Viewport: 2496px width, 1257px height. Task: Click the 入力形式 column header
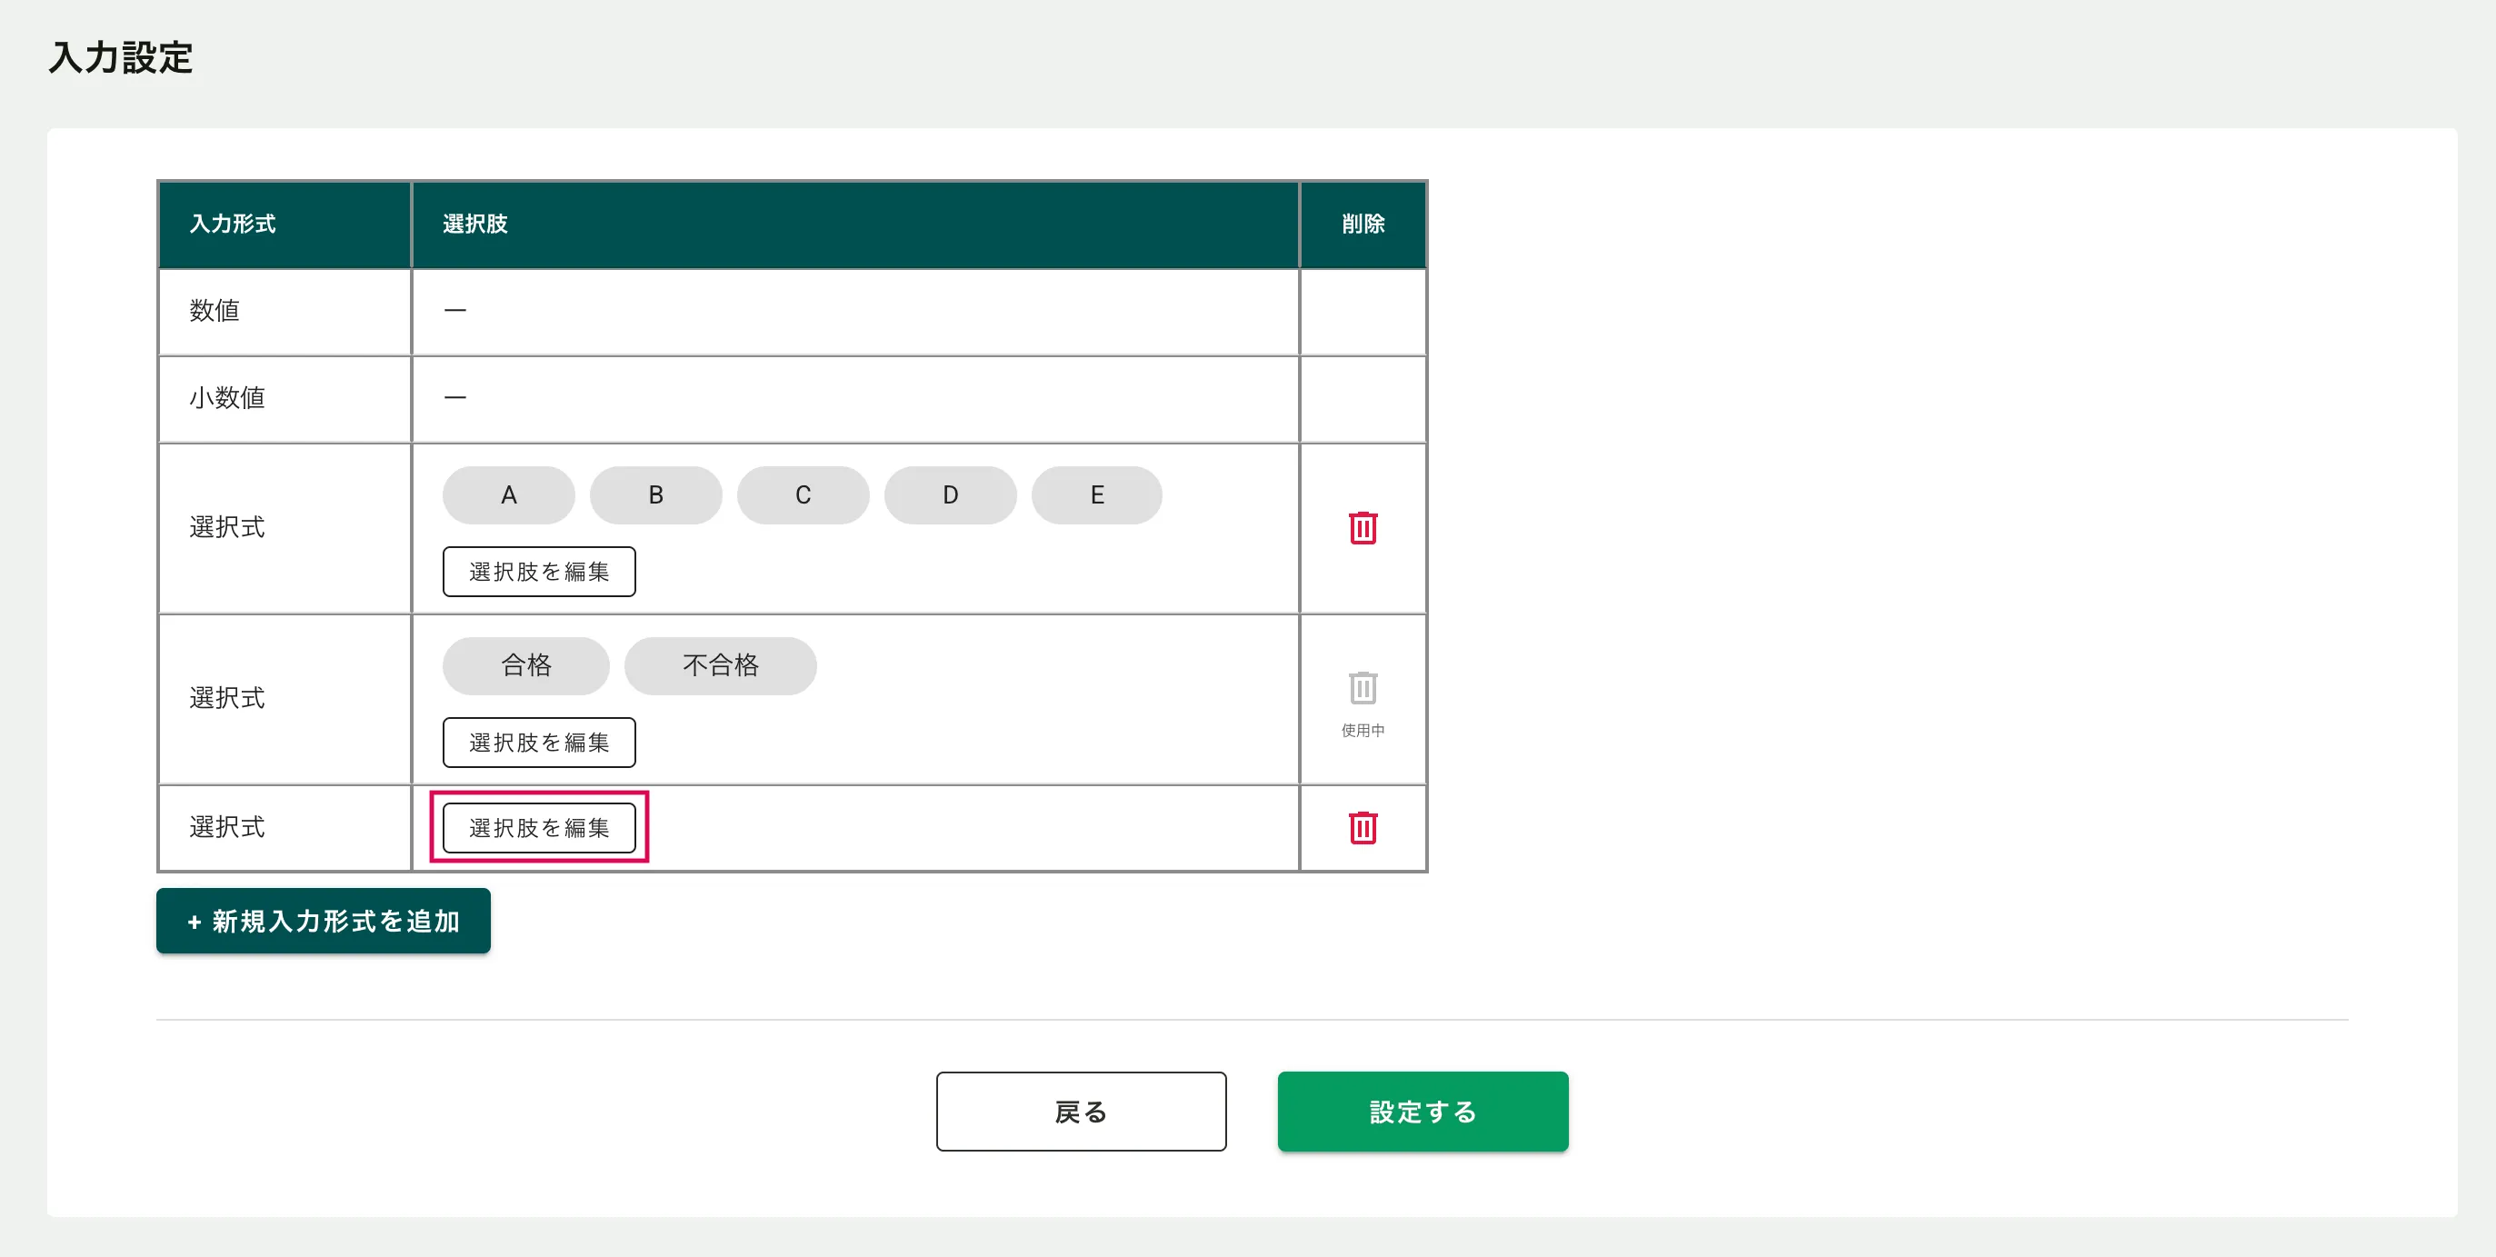click(x=233, y=224)
